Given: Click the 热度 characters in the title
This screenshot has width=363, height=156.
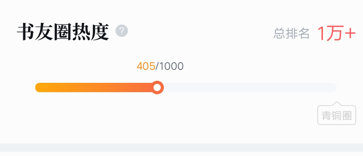Looking at the screenshot, I should [x=91, y=32].
